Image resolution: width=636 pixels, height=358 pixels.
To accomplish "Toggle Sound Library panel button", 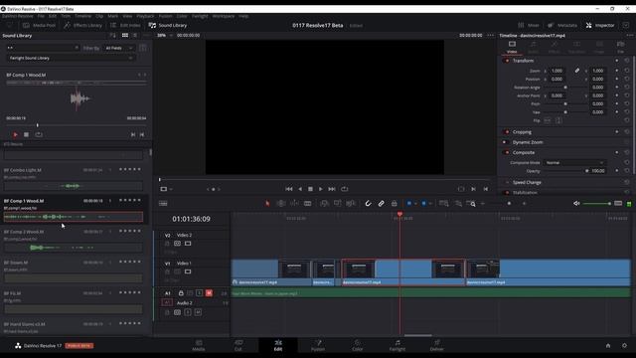I will (168, 25).
